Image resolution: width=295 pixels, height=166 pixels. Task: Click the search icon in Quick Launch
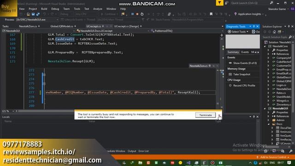click(271, 3)
